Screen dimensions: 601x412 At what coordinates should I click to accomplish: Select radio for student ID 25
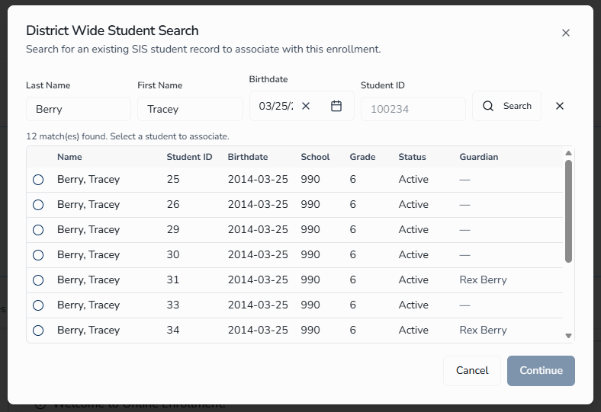click(x=38, y=180)
